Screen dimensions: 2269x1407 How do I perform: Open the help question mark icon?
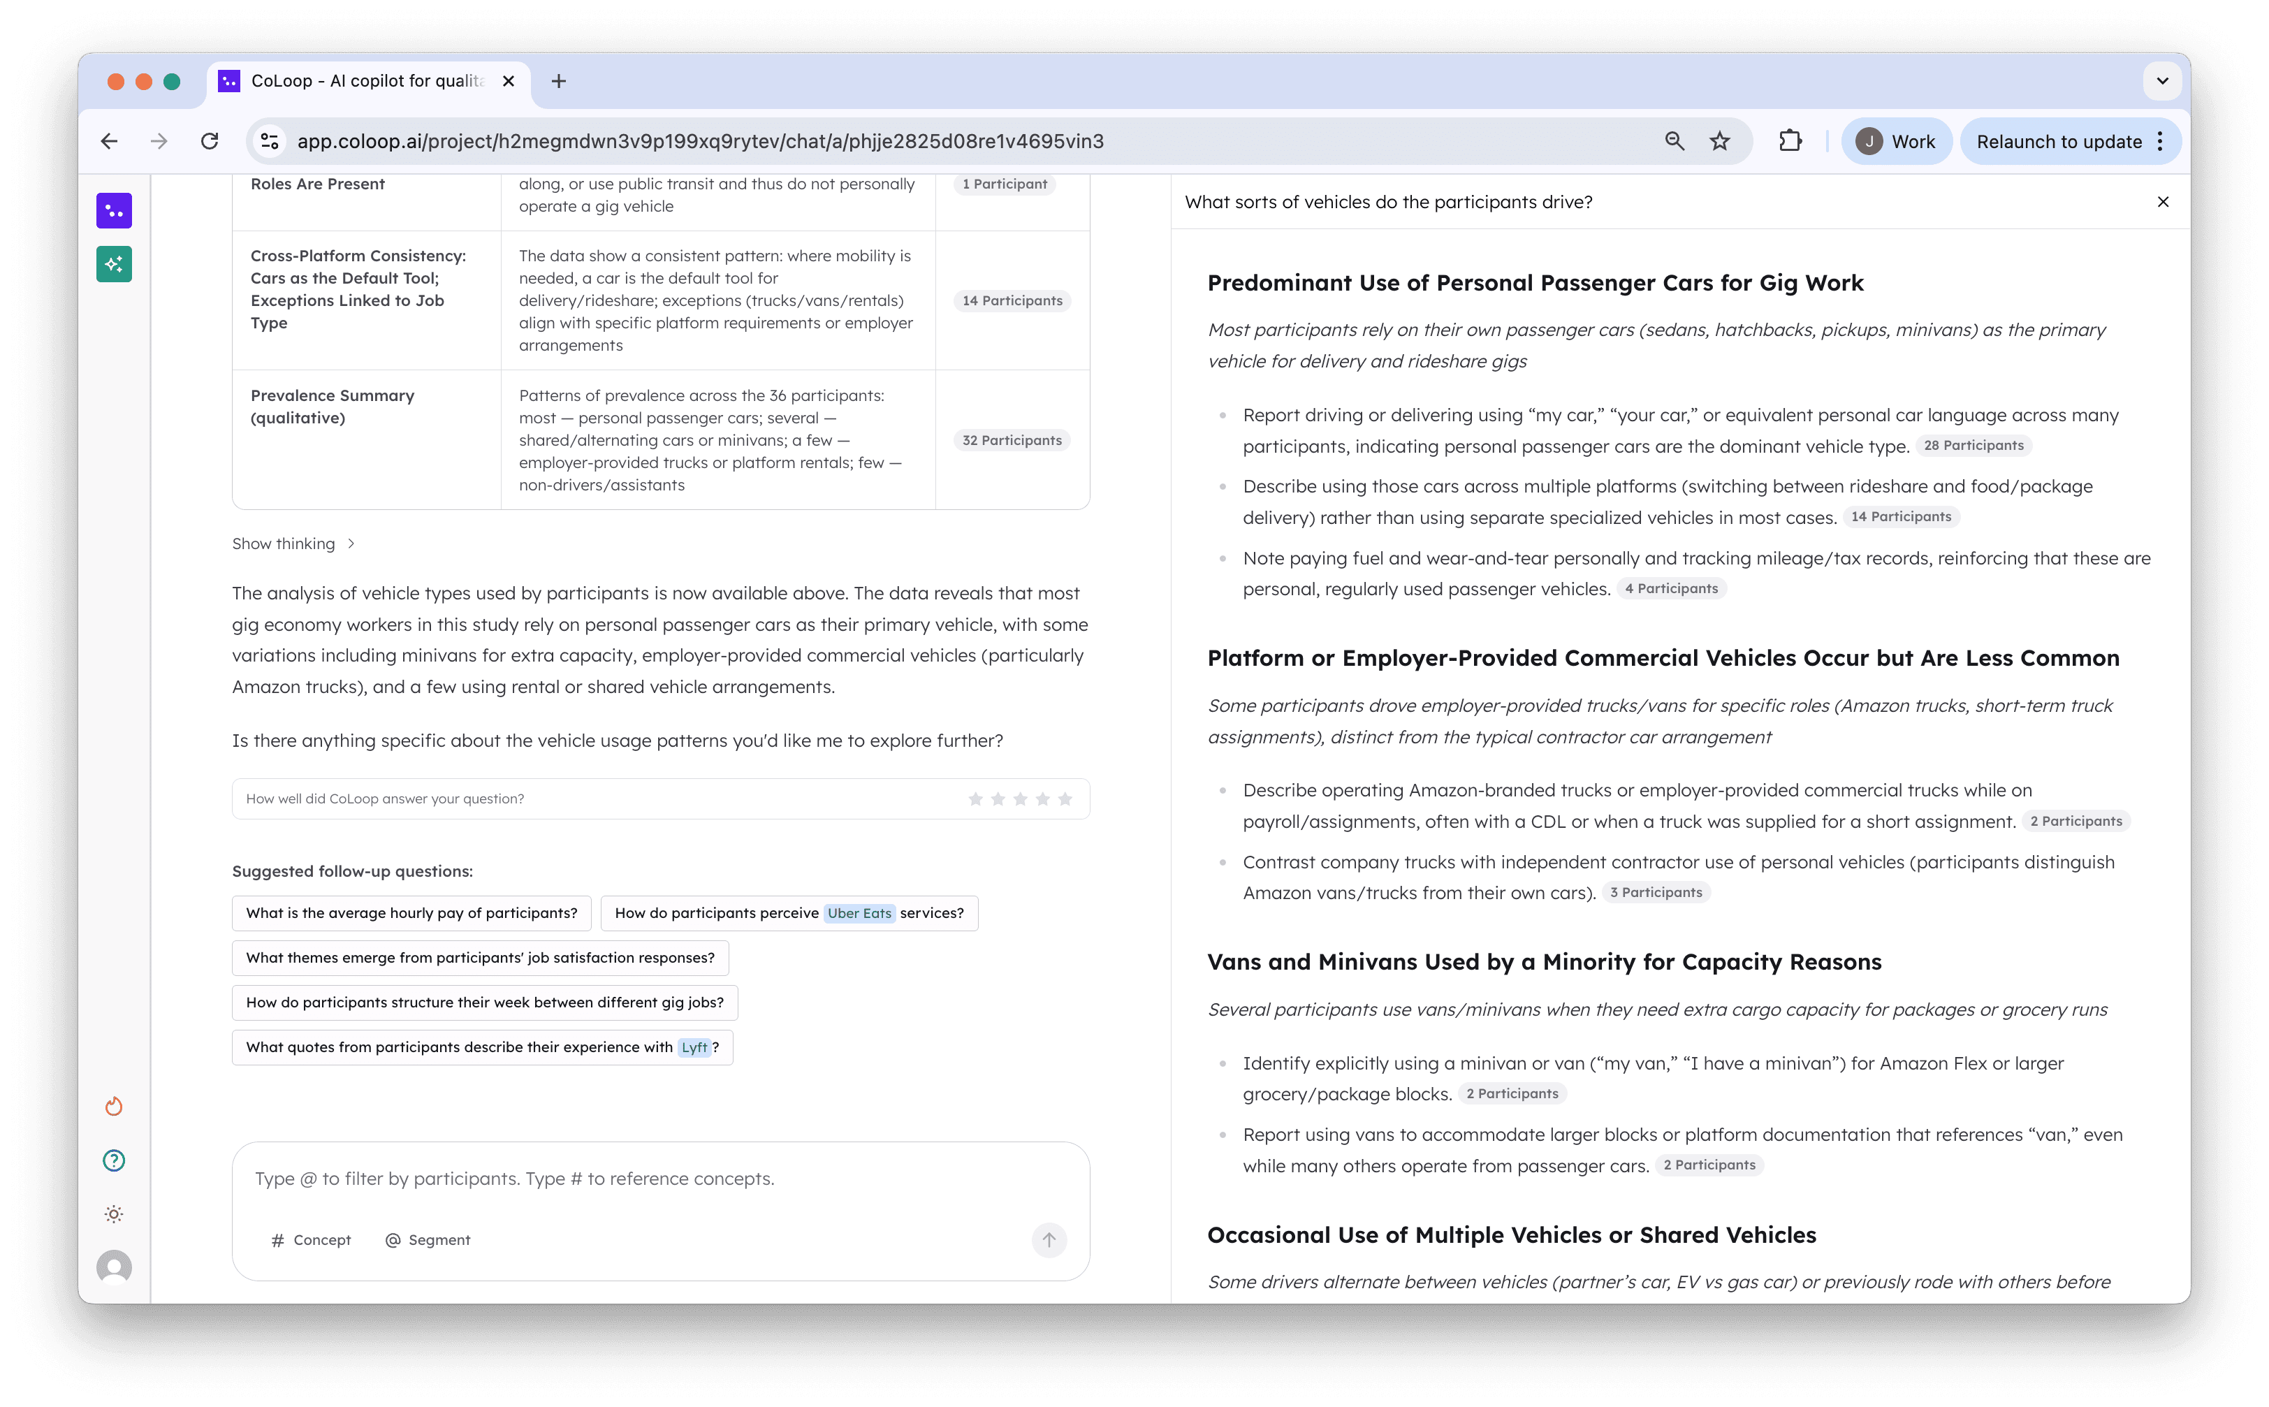tap(113, 1160)
